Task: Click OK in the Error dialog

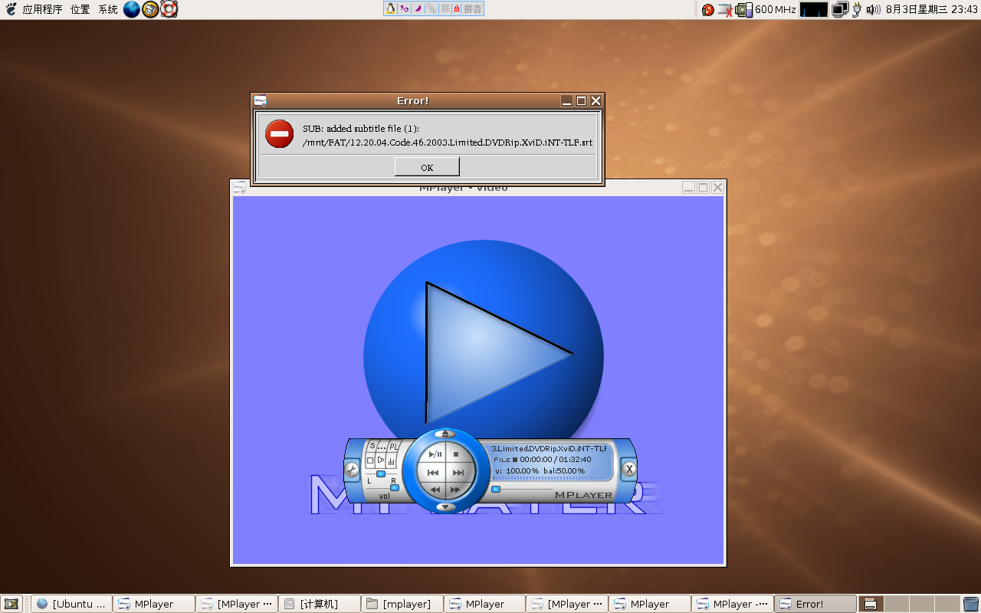Action: pos(427,167)
